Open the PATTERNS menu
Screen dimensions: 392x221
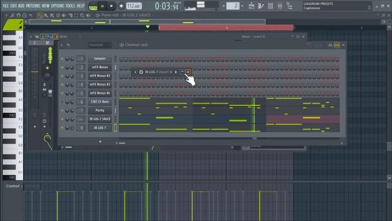tap(33, 6)
